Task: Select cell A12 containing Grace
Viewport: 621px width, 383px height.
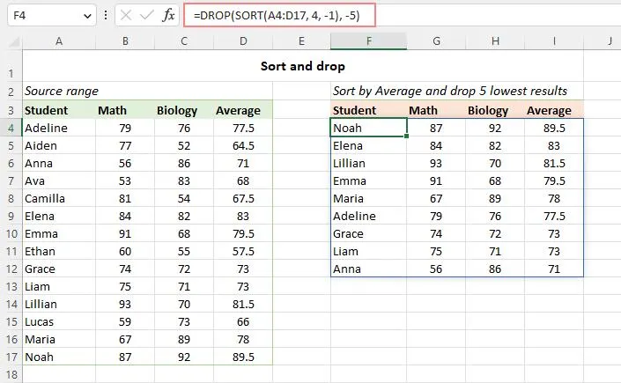Action: (x=59, y=269)
